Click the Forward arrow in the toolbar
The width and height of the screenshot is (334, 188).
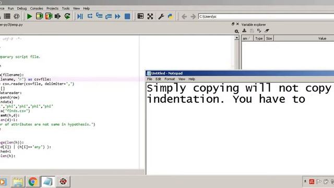click(193, 16)
